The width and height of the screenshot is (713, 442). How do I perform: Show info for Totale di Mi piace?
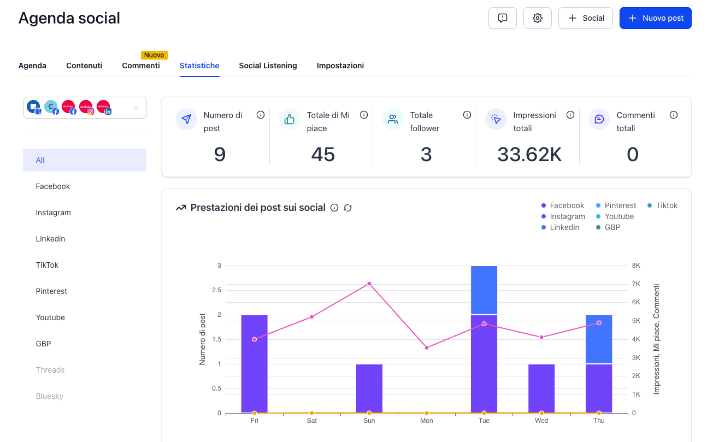coord(364,115)
